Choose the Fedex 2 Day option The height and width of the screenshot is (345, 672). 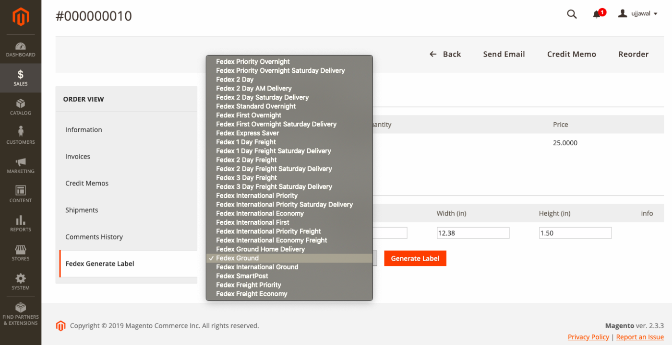coord(289,80)
